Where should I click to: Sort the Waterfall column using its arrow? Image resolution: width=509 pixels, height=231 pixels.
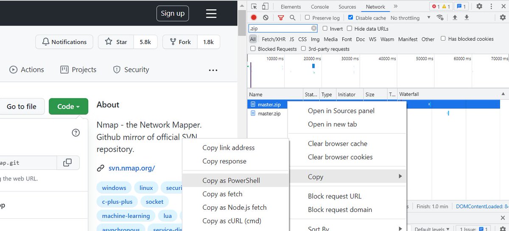click(503, 94)
